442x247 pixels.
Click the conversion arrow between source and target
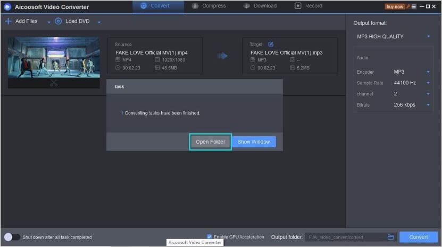pos(222,56)
